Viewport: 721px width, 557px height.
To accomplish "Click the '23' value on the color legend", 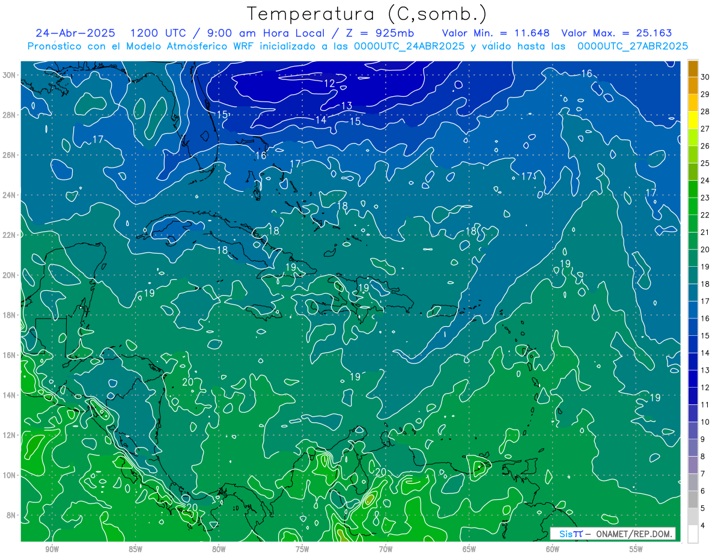I will (x=705, y=198).
